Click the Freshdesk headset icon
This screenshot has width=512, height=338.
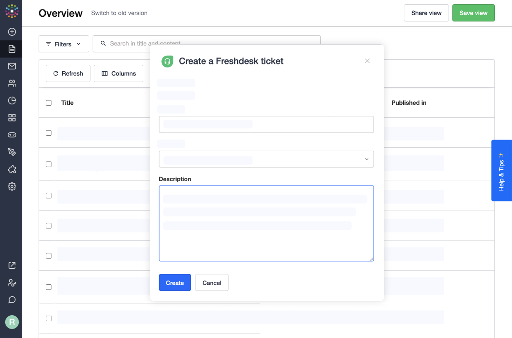click(x=167, y=61)
